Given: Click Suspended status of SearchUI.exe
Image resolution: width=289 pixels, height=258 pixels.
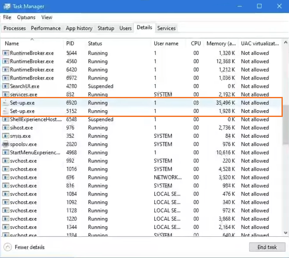Looking at the screenshot, I should pyautogui.click(x=101, y=86).
